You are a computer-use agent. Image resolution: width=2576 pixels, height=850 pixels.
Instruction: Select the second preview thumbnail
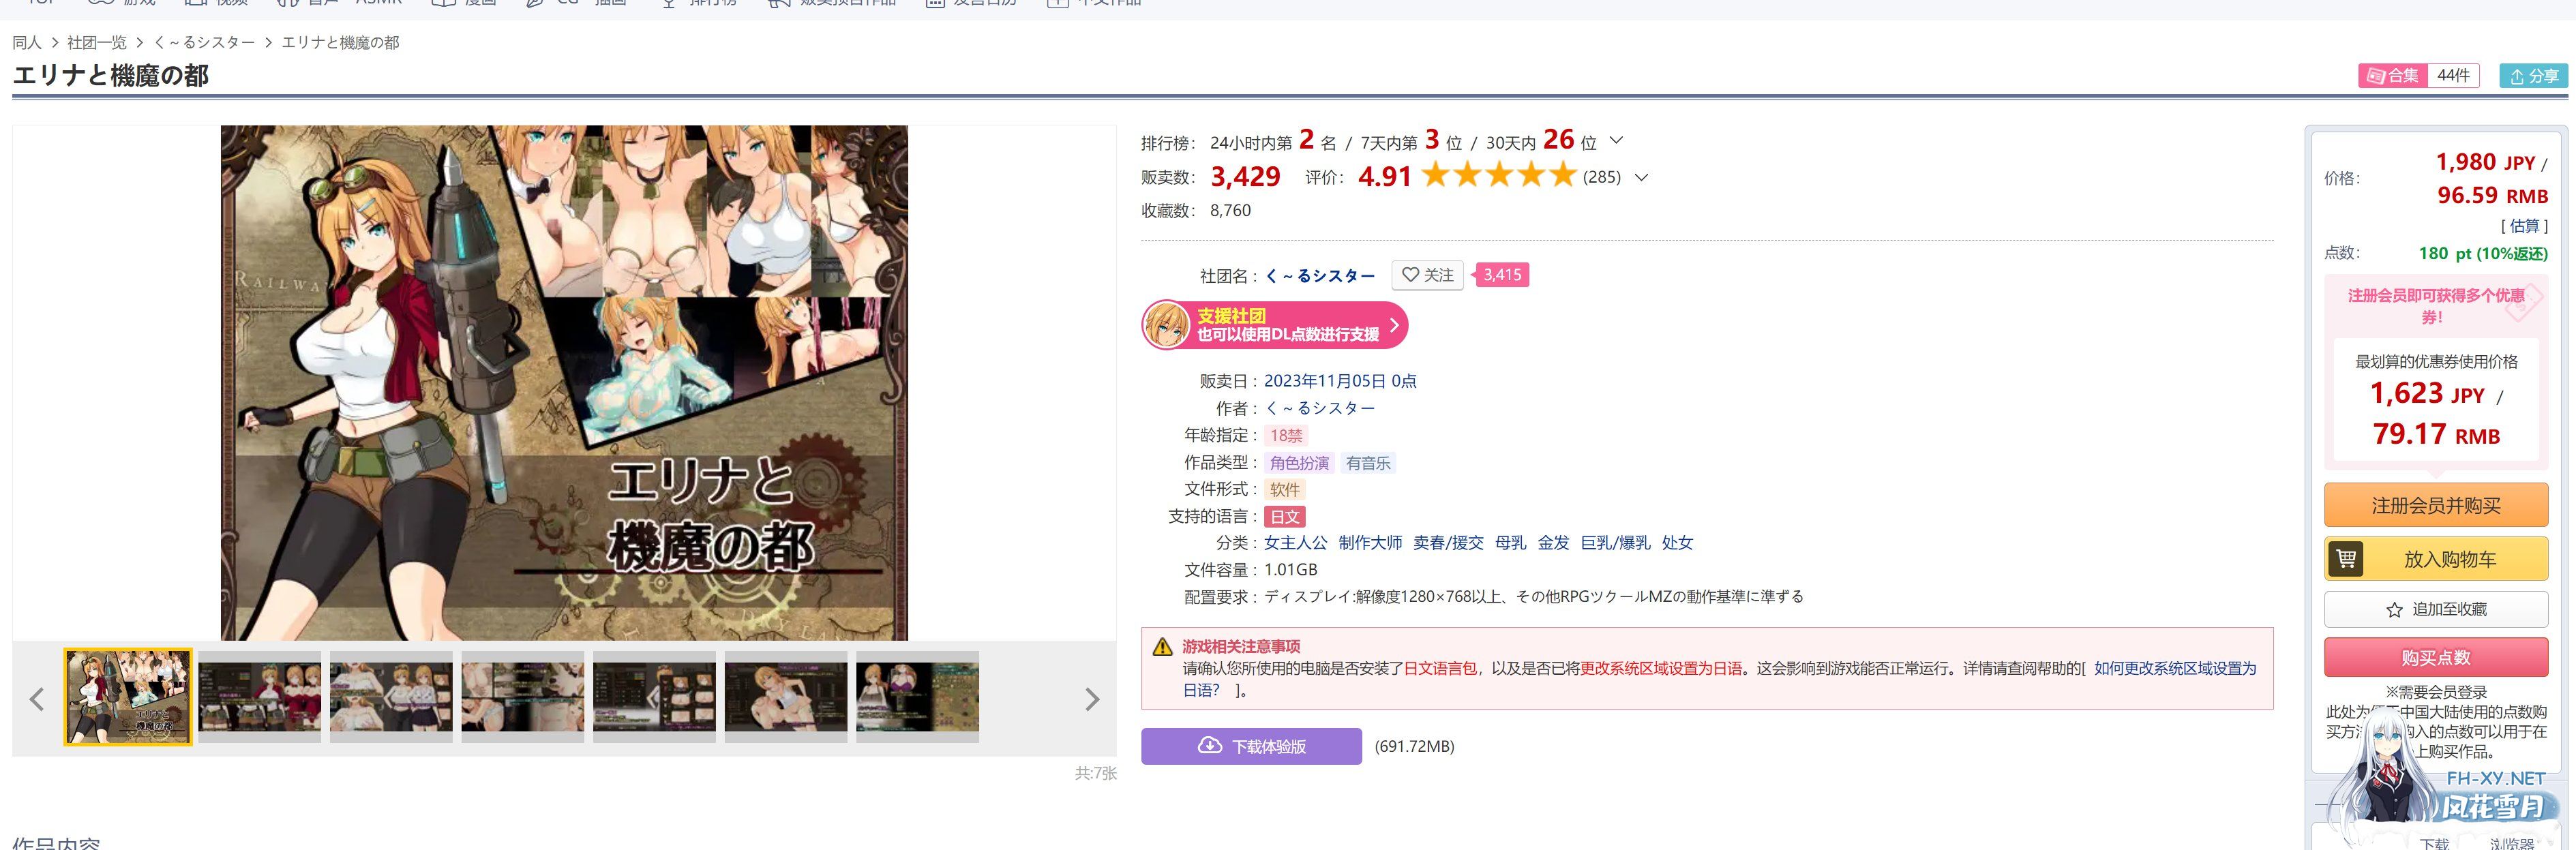[260, 697]
